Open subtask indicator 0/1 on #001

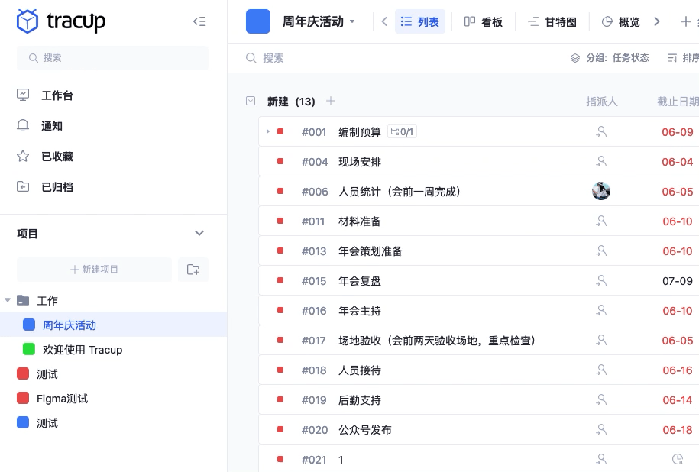tap(403, 131)
